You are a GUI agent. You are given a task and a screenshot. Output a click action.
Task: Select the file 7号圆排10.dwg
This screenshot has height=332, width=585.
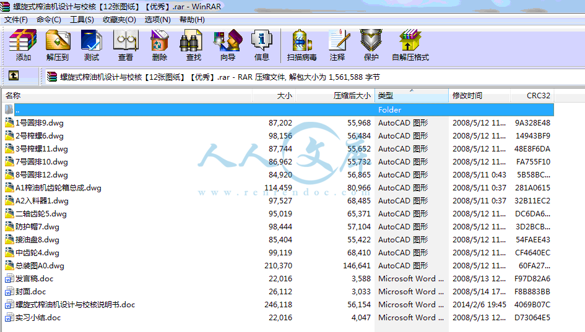(41, 162)
